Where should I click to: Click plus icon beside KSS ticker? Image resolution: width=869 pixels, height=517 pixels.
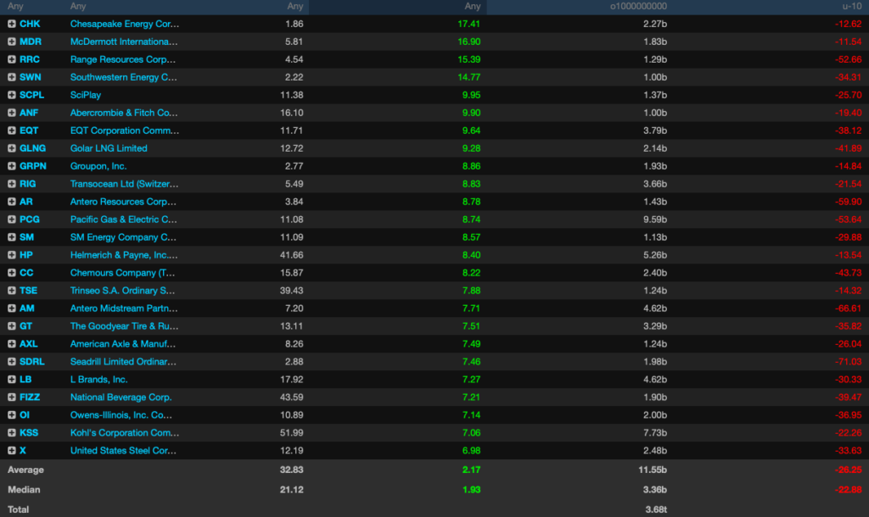coord(12,432)
